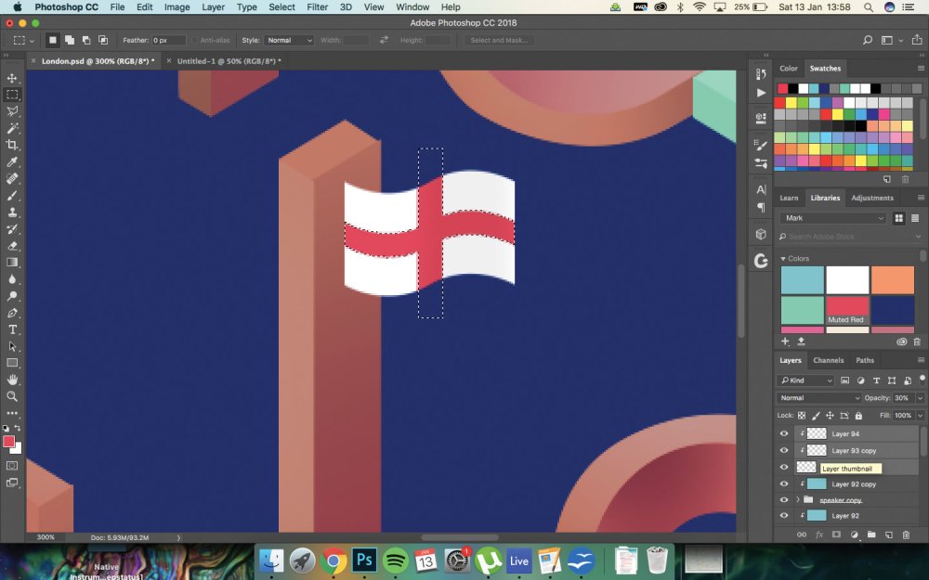Switch to the Untitled-1 document tab
This screenshot has width=929, height=580.
(x=229, y=61)
